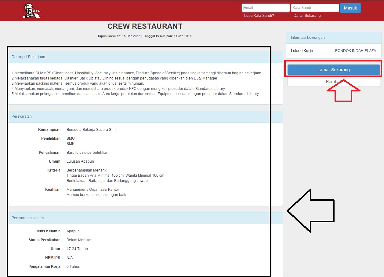Click the Kembali button
The height and width of the screenshot is (277, 384).
pyautogui.click(x=334, y=82)
